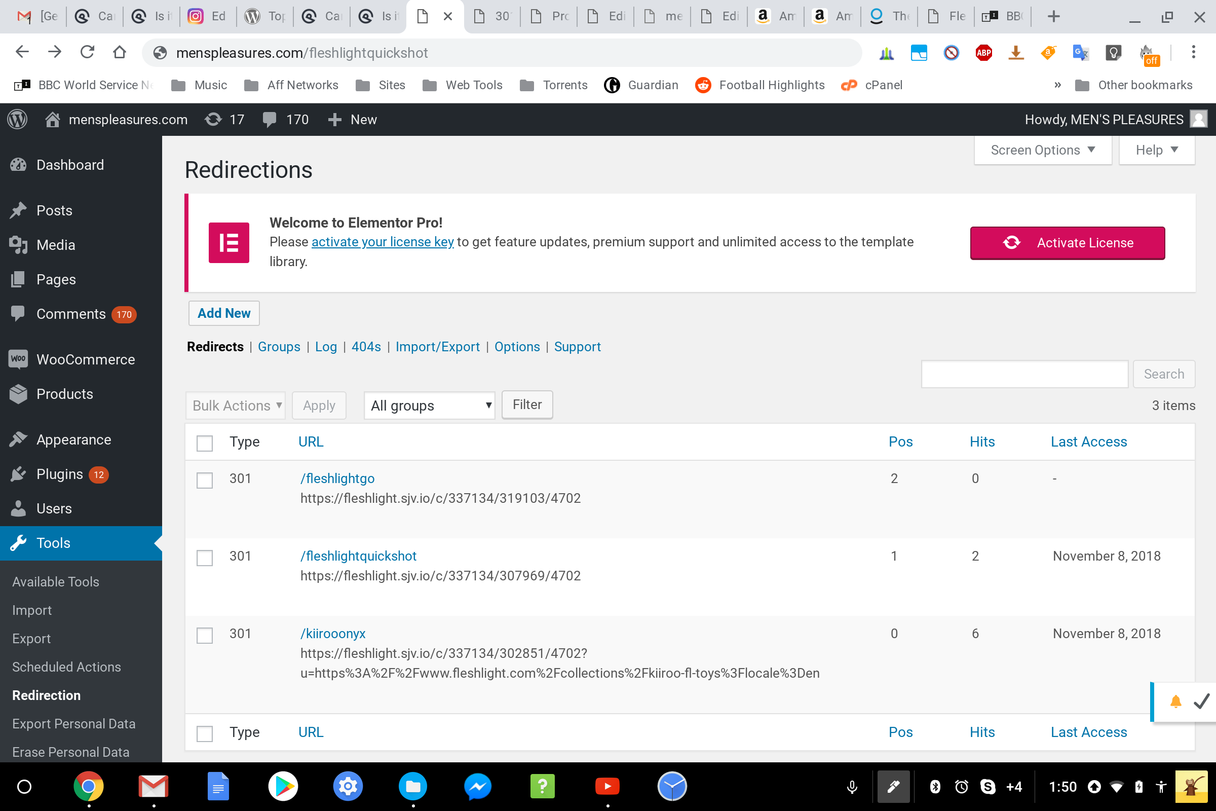Click the stylus tools icon in the shelf
The height and width of the screenshot is (811, 1216).
893,787
